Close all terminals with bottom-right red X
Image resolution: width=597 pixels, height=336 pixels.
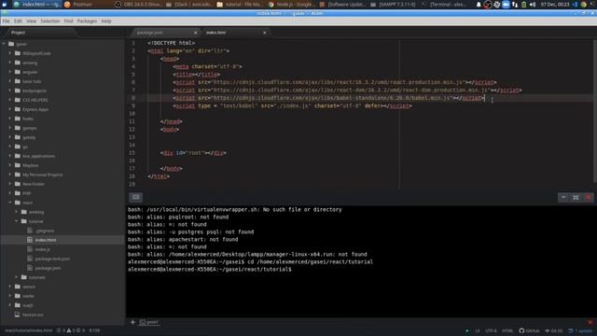(590, 322)
